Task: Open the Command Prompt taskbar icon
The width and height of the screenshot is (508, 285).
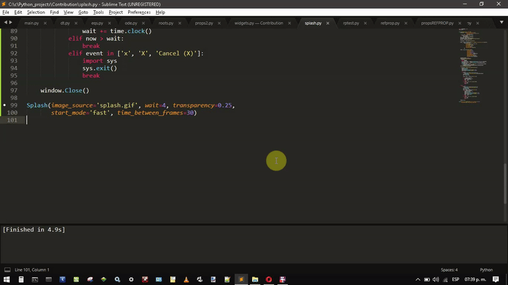Action: [x=35, y=279]
